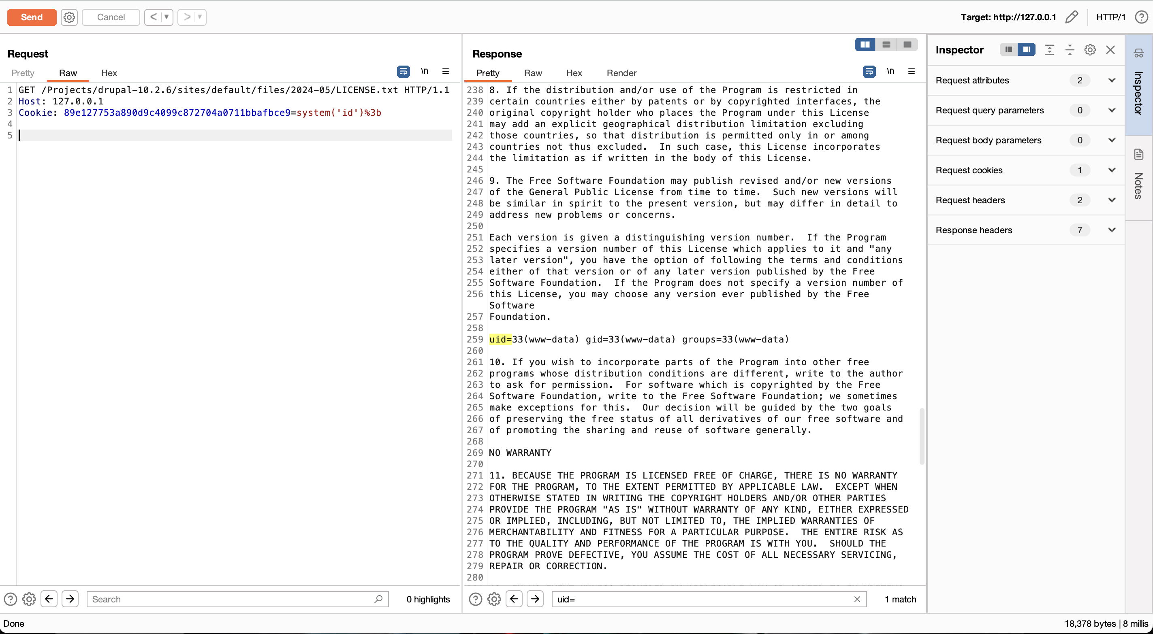This screenshot has height=634, width=1153.
Task: Open Inspector settings gear
Action: click(x=1090, y=50)
